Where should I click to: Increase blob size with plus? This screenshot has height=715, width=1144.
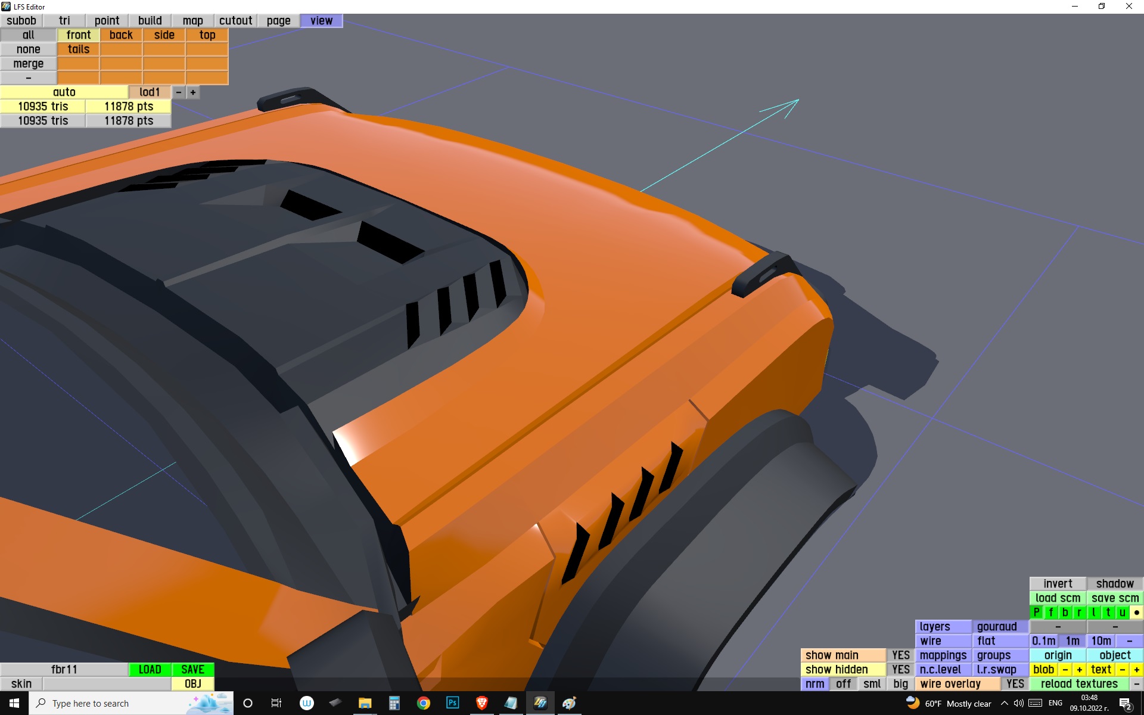(x=1079, y=670)
